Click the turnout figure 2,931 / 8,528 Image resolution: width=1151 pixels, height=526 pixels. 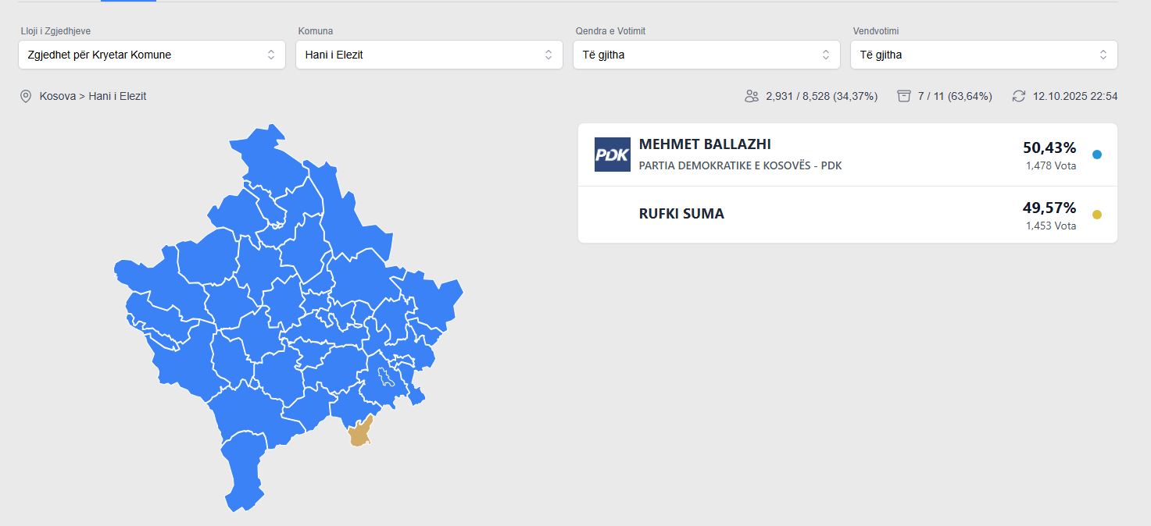coord(821,96)
